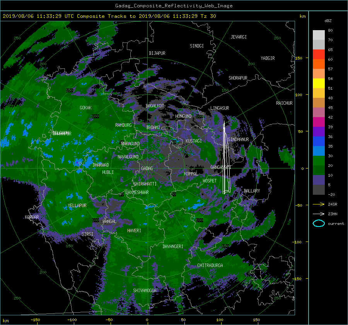Click the YADGIR city label

click(x=268, y=58)
